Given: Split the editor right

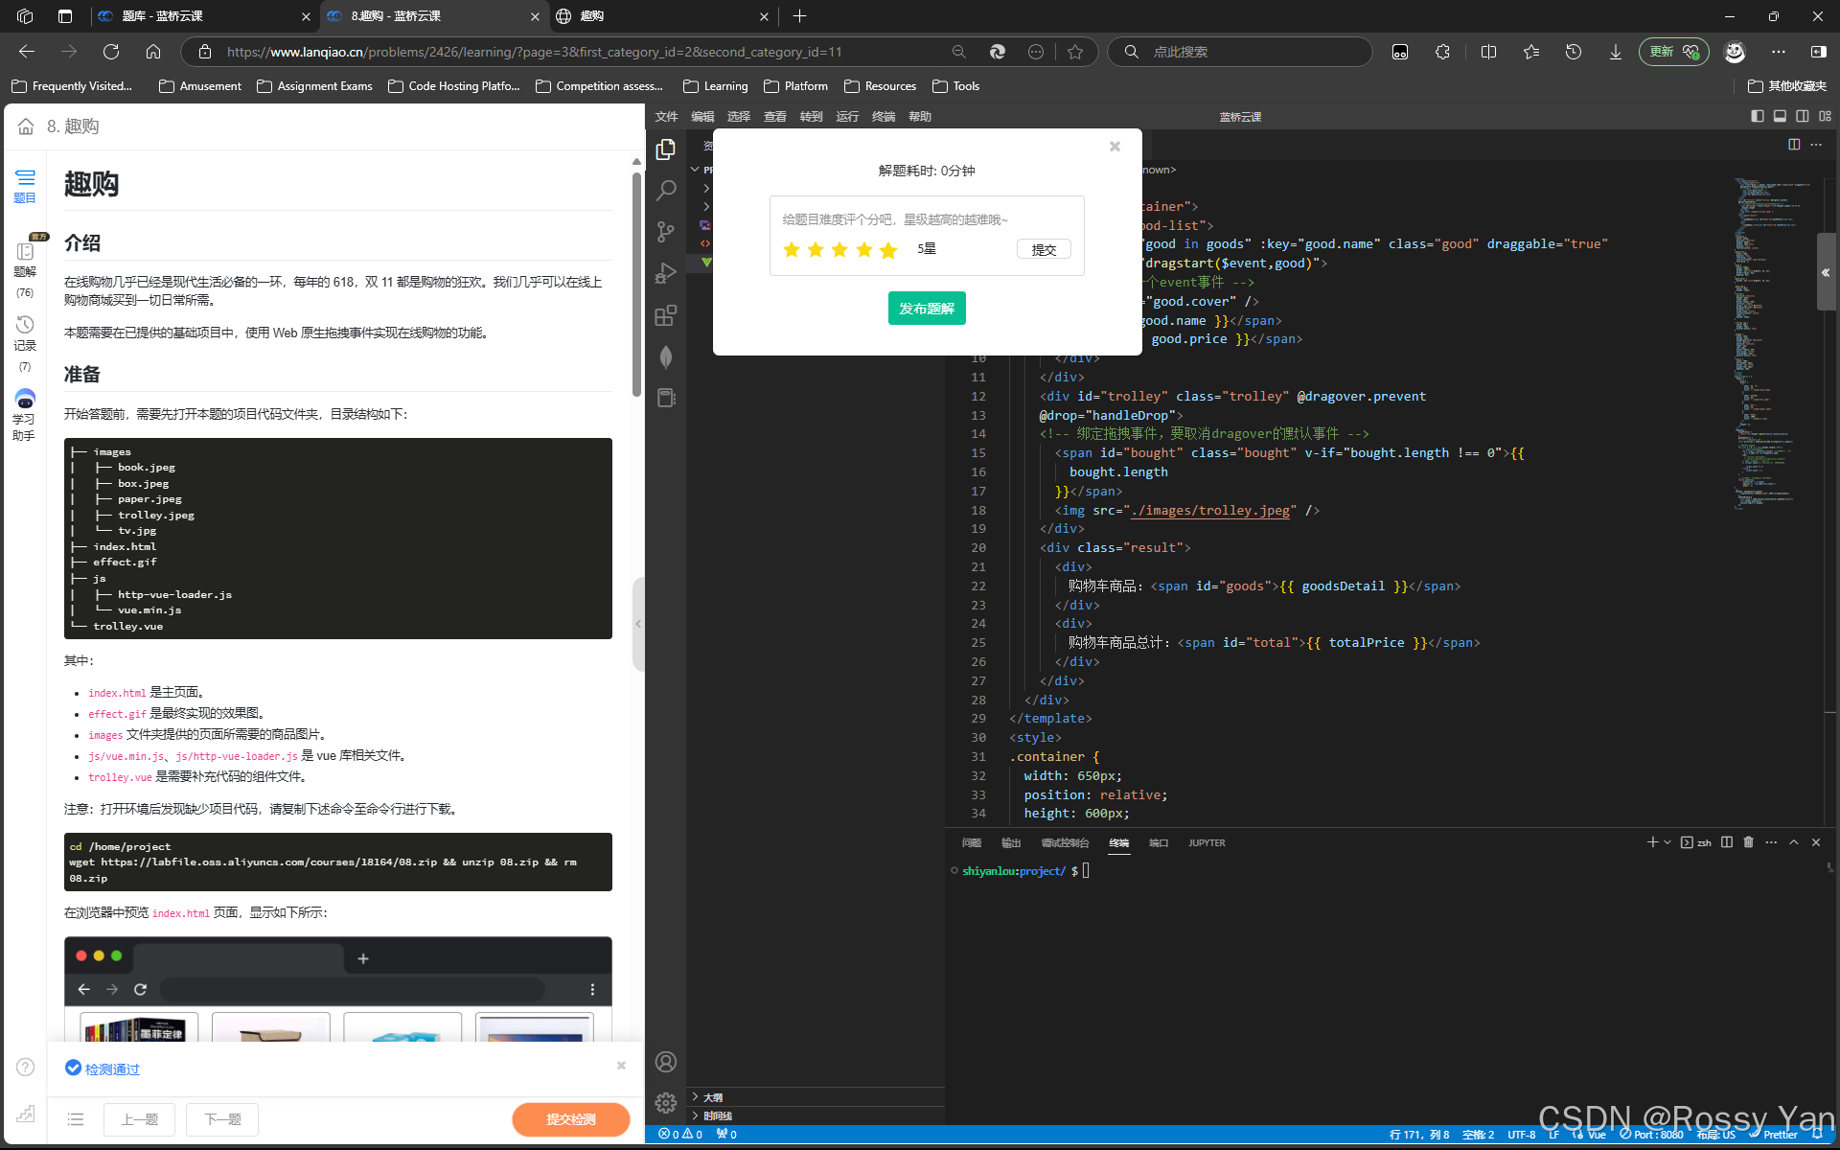Looking at the screenshot, I should 1793,145.
